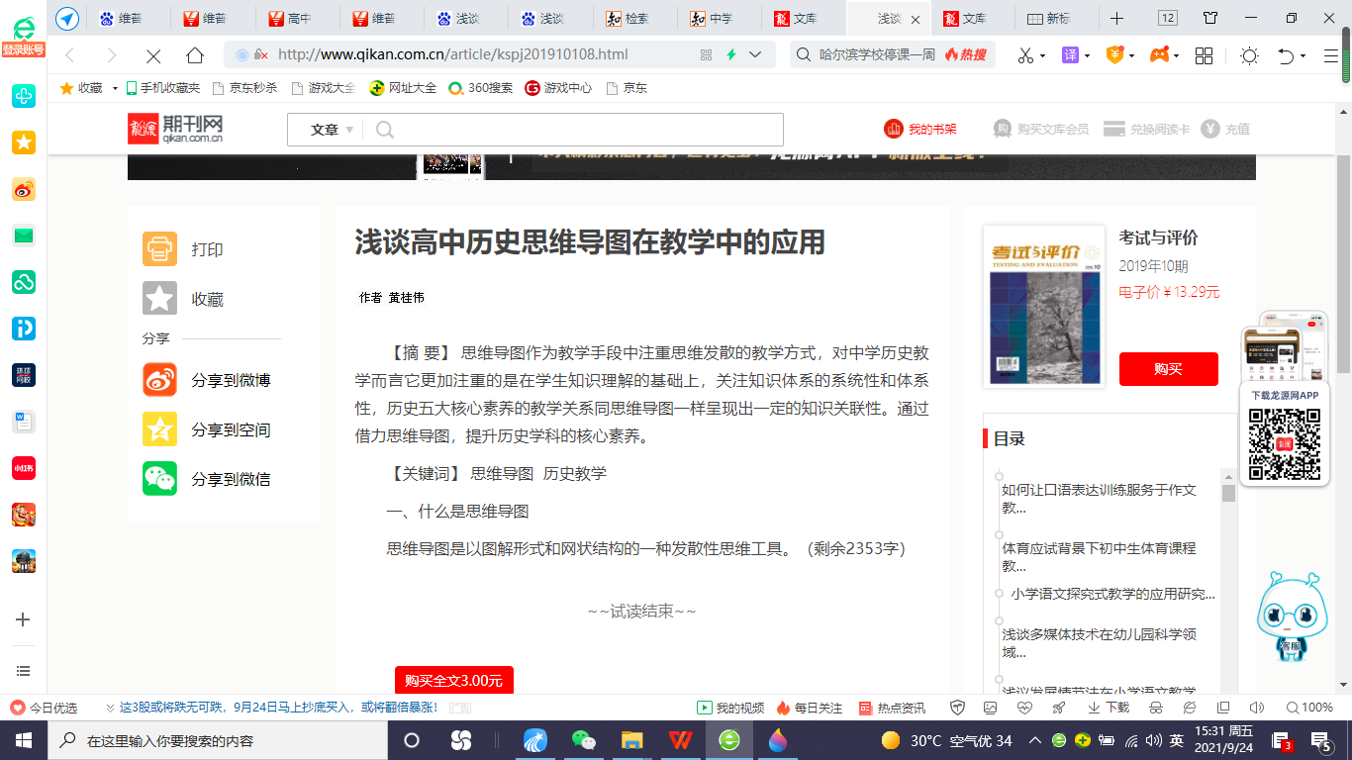
Task: Toggle night mode sun icon in toolbar
Action: coord(1249,55)
